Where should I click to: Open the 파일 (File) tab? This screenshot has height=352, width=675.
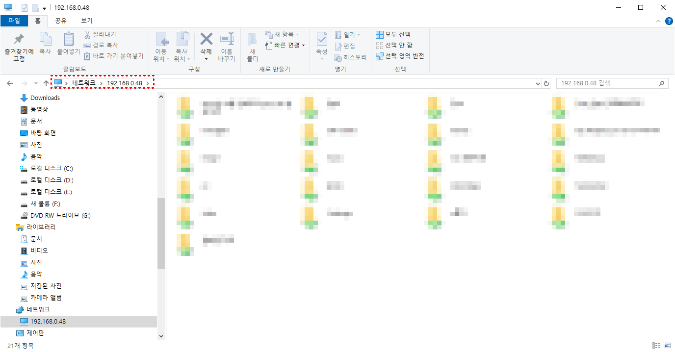pyautogui.click(x=14, y=21)
